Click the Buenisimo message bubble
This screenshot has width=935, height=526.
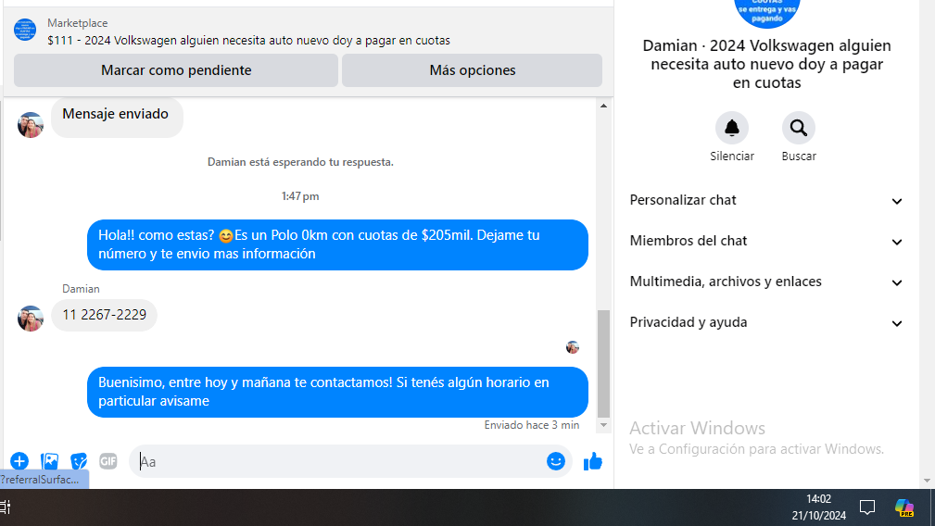pyautogui.click(x=337, y=392)
